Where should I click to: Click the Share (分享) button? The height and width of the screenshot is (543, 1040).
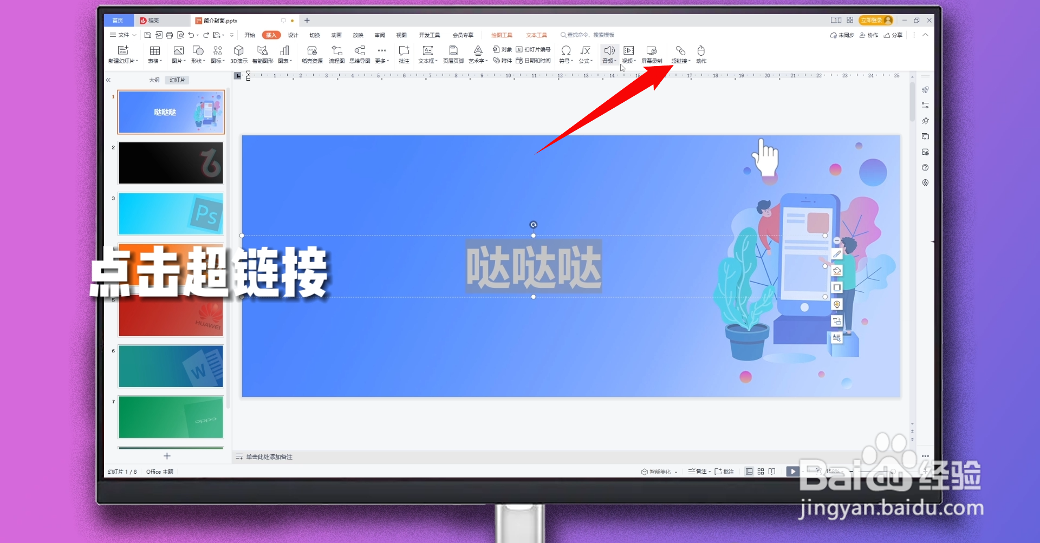coord(893,35)
